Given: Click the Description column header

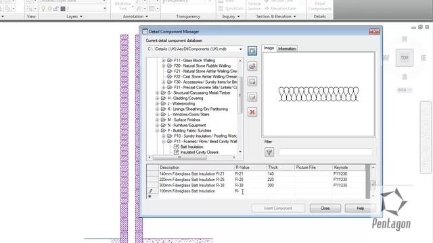Looking at the screenshot, I should (196, 167).
